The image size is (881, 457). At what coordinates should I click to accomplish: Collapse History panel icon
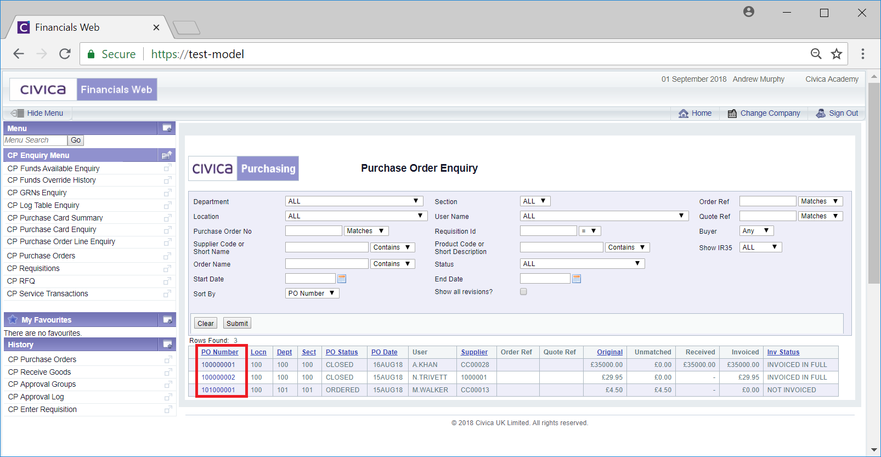coord(167,345)
